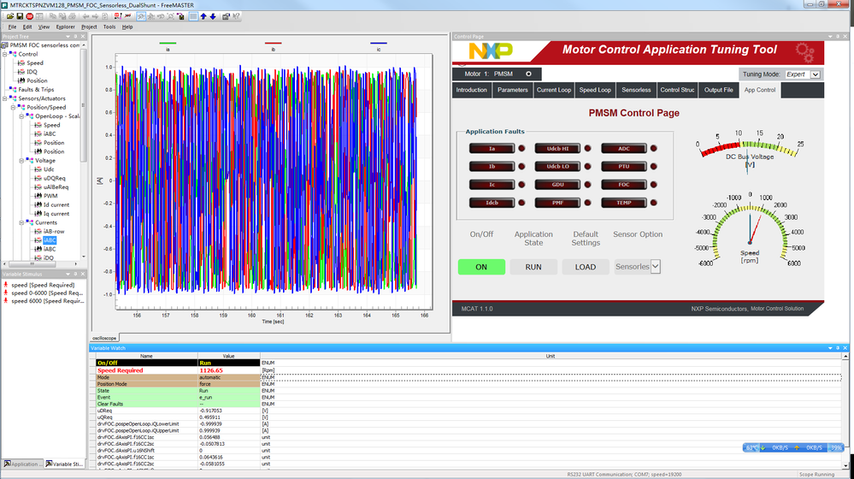Viewport: 854px width, 479px height.
Task: Select the speed 6000 stimulus entry
Action: (x=47, y=301)
